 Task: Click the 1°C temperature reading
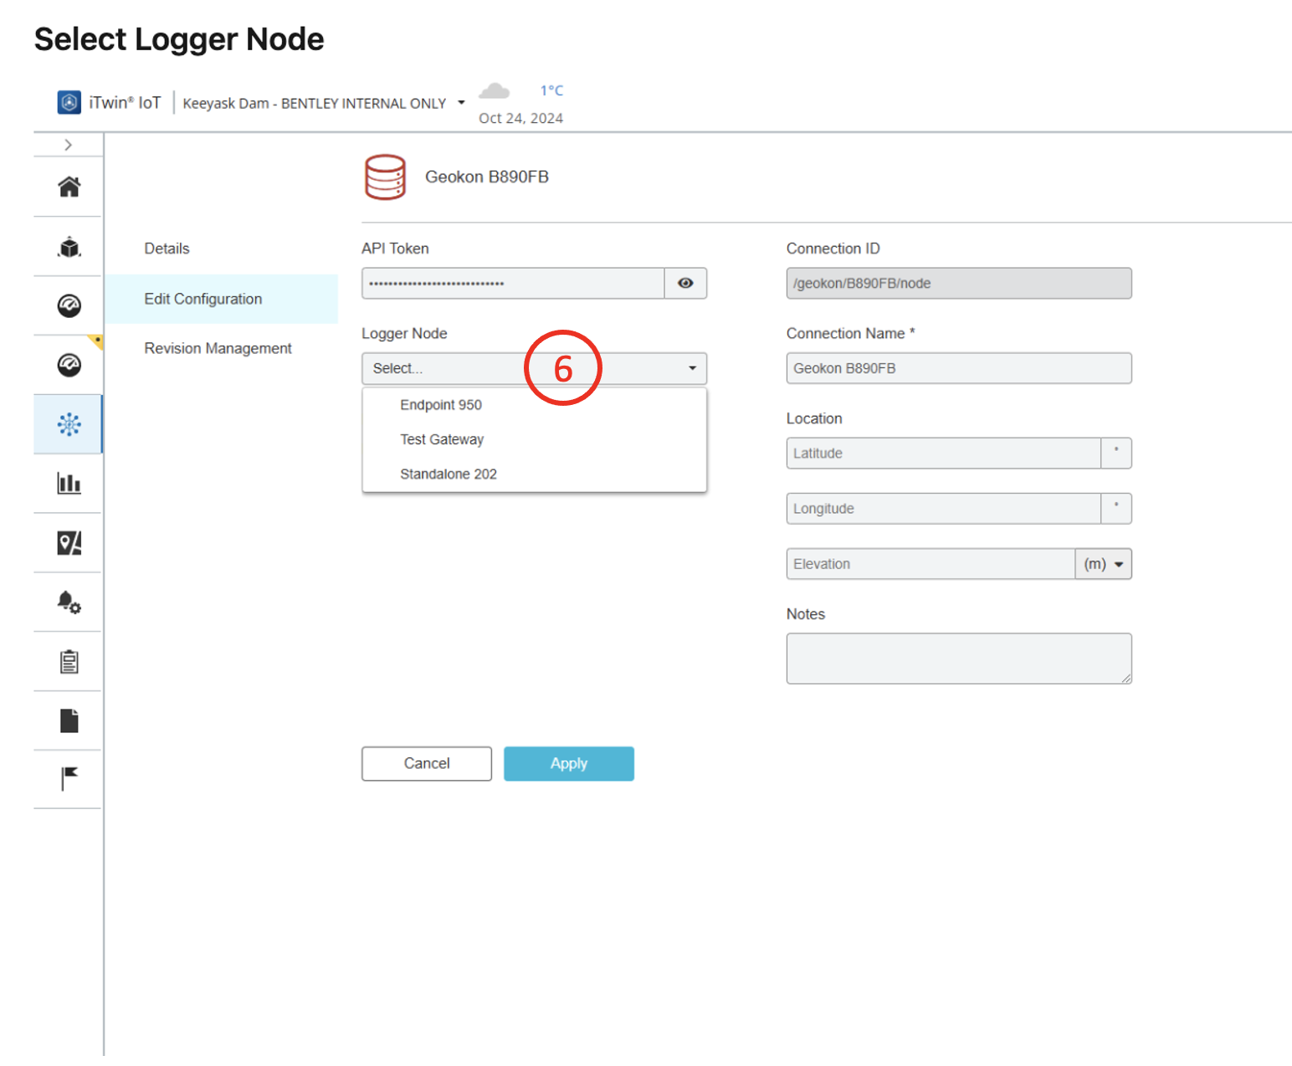coord(551,90)
